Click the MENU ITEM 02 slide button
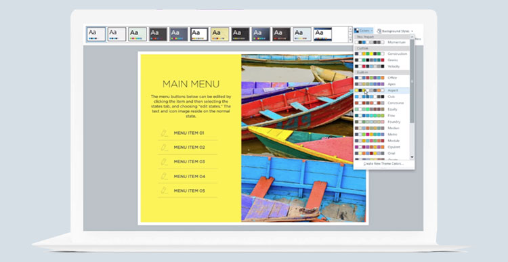 (188, 148)
